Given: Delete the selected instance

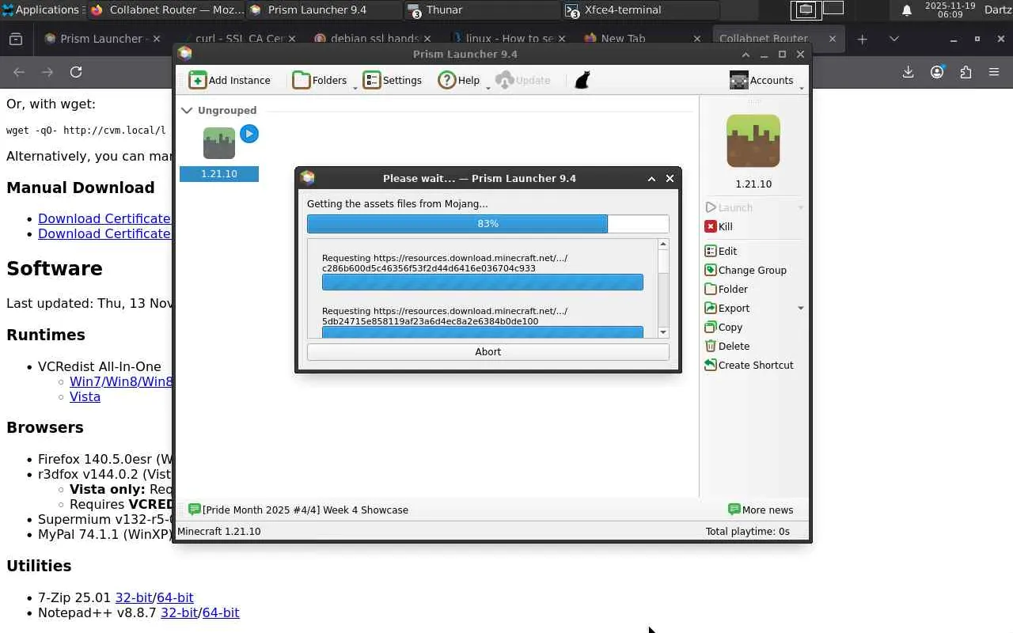Looking at the screenshot, I should [727, 346].
